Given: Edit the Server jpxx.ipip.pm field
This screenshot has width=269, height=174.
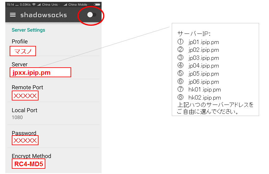Looking at the screenshot, I should click(40, 72).
